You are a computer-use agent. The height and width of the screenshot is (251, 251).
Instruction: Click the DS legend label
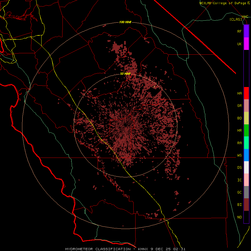pyautogui.click(x=239, y=168)
